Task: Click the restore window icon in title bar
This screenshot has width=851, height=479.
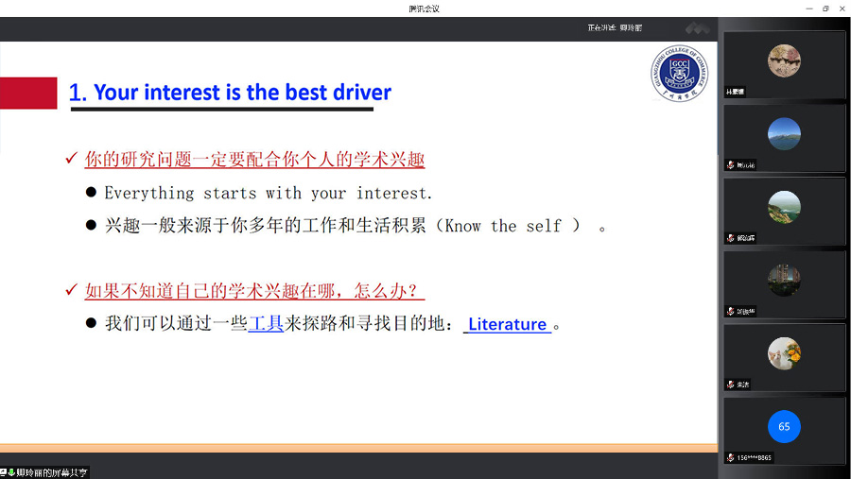Action: (825, 9)
